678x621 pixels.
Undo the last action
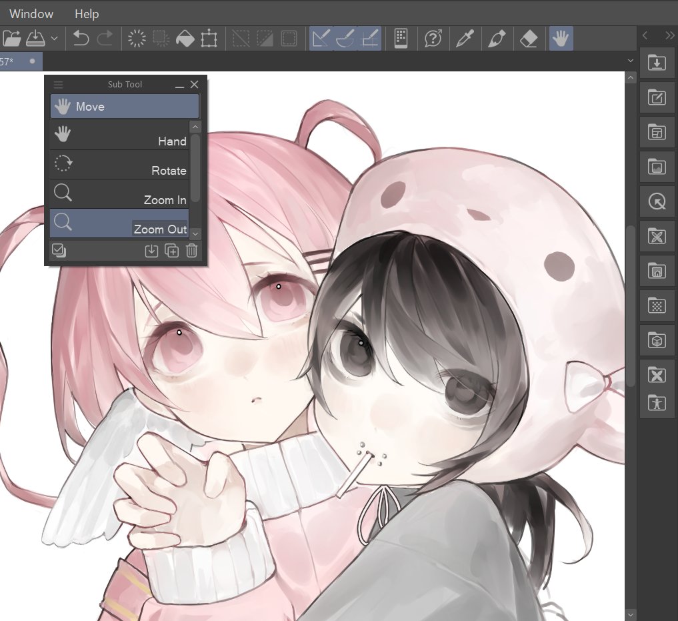(81, 39)
